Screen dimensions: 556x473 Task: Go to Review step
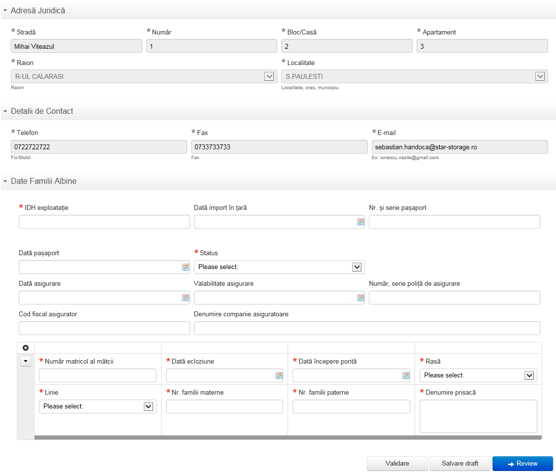click(x=522, y=464)
